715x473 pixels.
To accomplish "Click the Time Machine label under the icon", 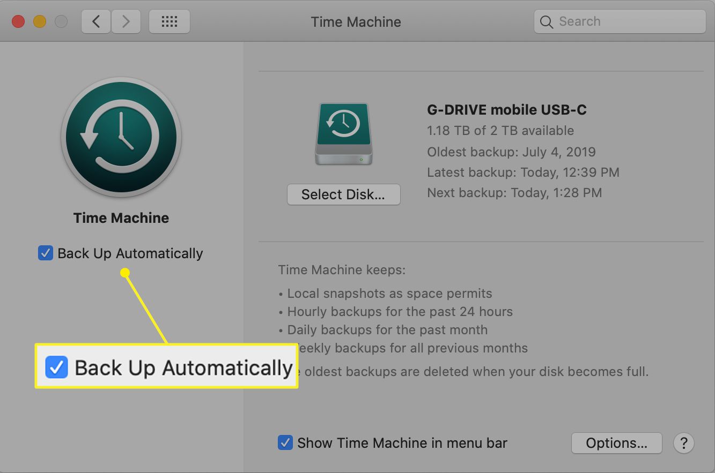I will (121, 218).
